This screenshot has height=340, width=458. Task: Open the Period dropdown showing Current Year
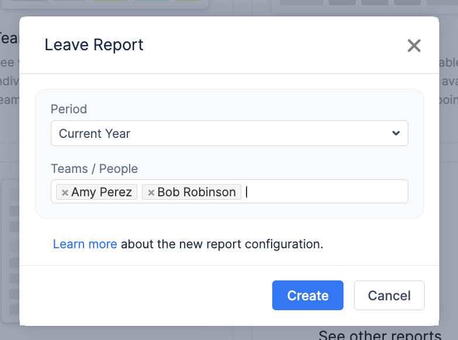click(229, 133)
